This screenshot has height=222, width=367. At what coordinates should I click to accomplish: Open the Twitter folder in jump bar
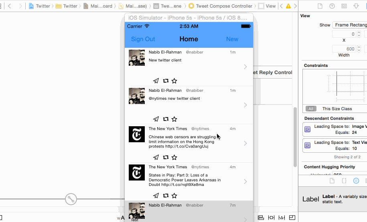[x=67, y=6]
